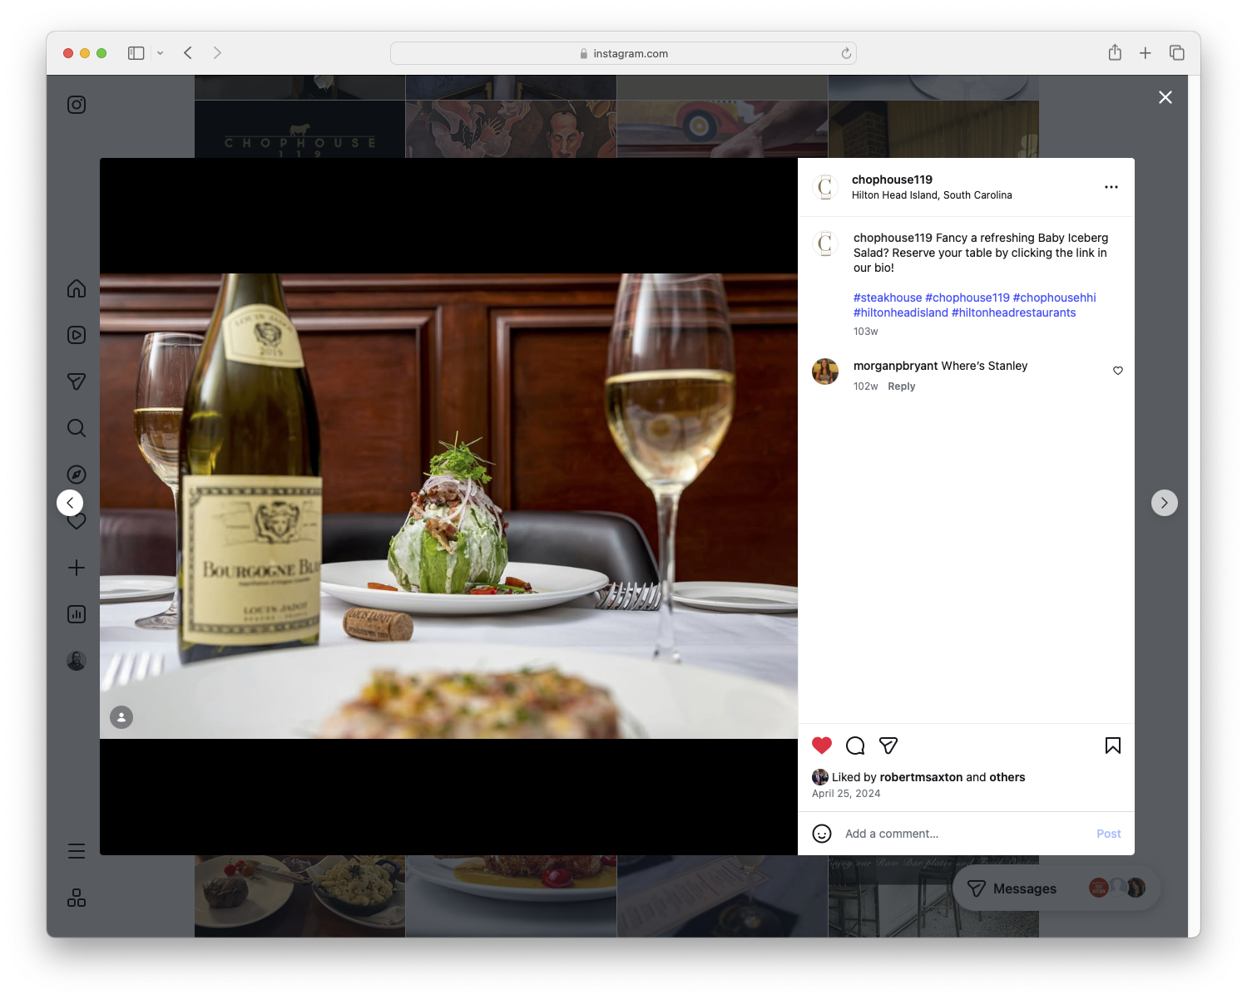Open the hamburger menu at sidebar bottom

(76, 850)
